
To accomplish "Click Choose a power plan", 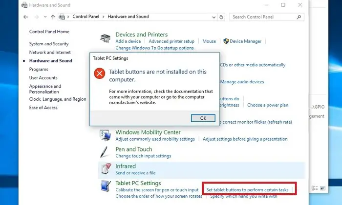I will pos(268,105).
